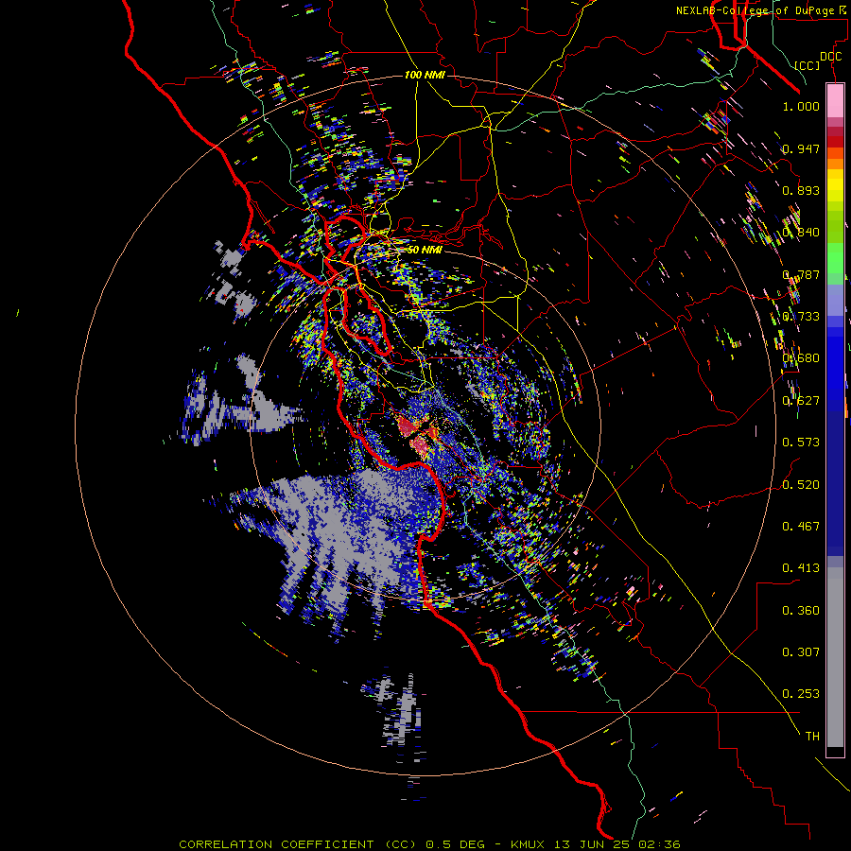851x851 pixels.
Task: Click the DCC label above the color scale
Action: pyautogui.click(x=830, y=56)
